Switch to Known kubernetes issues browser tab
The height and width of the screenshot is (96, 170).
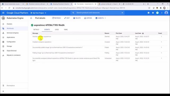[x=12, y=4]
